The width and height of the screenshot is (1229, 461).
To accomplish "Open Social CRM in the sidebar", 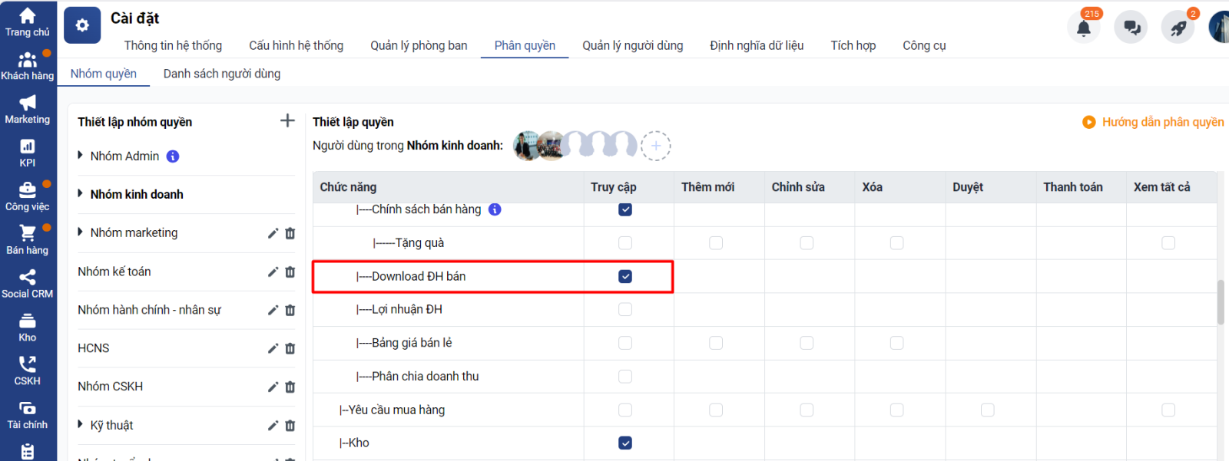I will [x=28, y=283].
